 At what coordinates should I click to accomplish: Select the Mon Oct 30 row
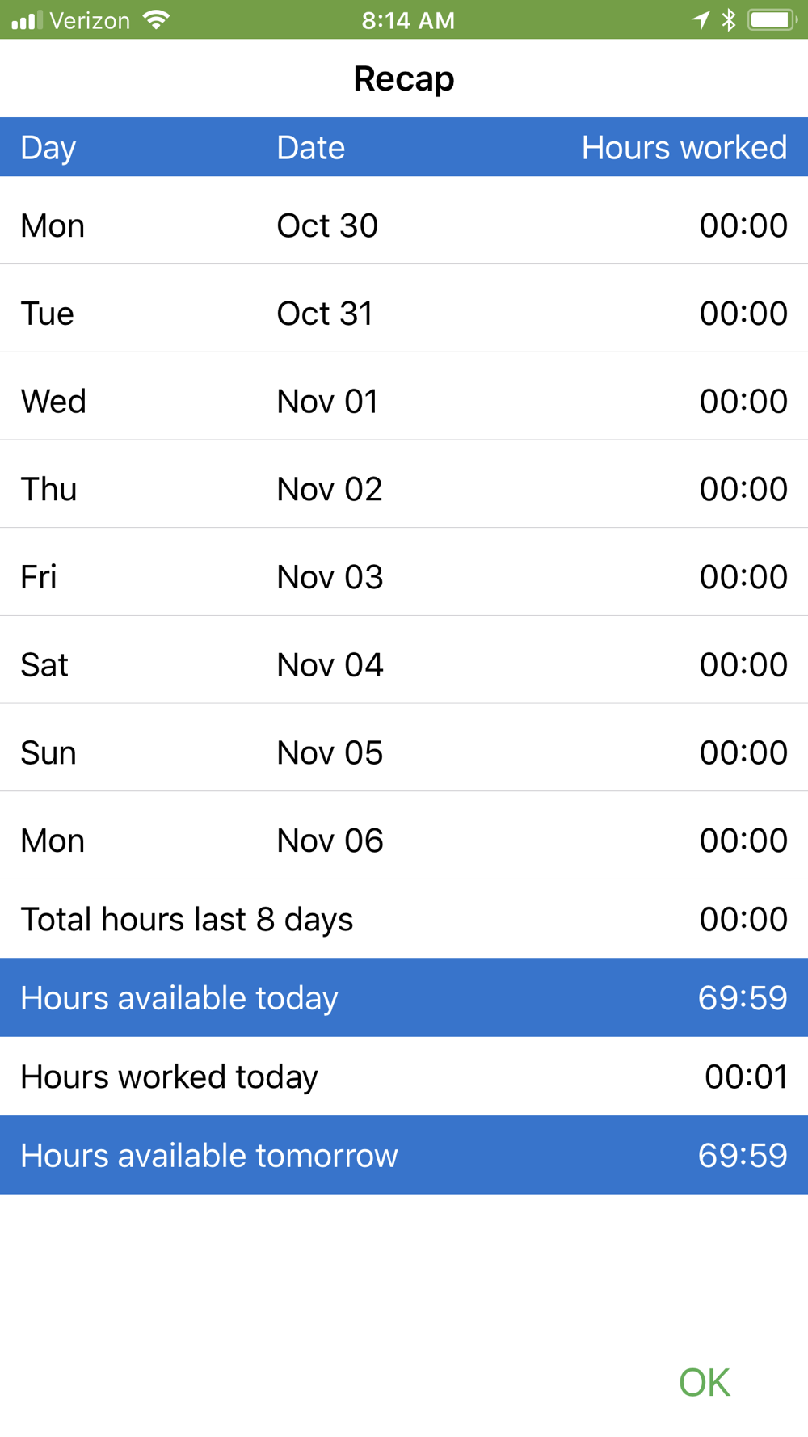click(x=404, y=225)
